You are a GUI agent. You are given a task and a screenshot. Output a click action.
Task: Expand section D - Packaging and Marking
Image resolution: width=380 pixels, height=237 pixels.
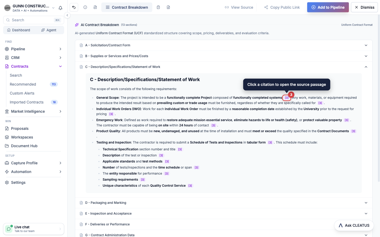pos(224,203)
